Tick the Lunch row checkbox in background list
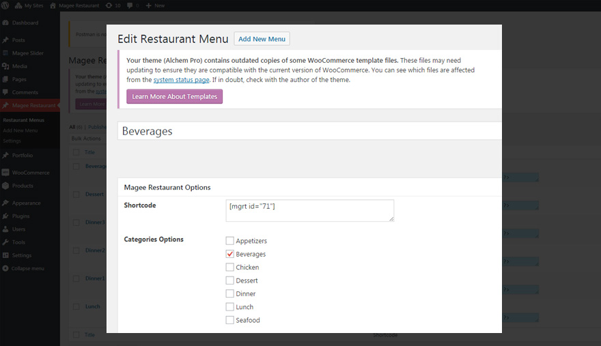Screen dimensions: 601x346 [x=76, y=306]
